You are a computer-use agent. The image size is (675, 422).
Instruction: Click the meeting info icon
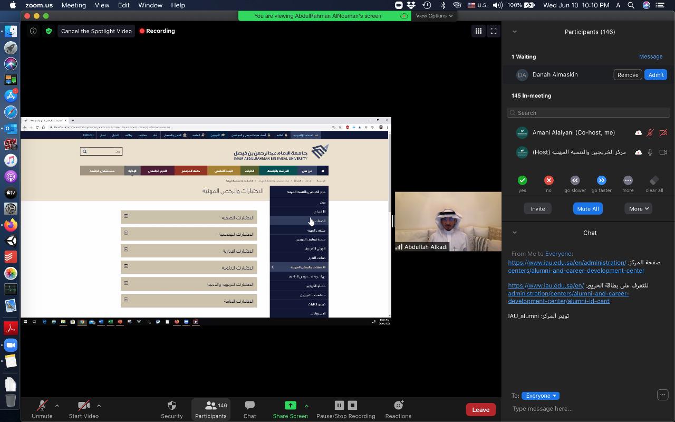33,31
